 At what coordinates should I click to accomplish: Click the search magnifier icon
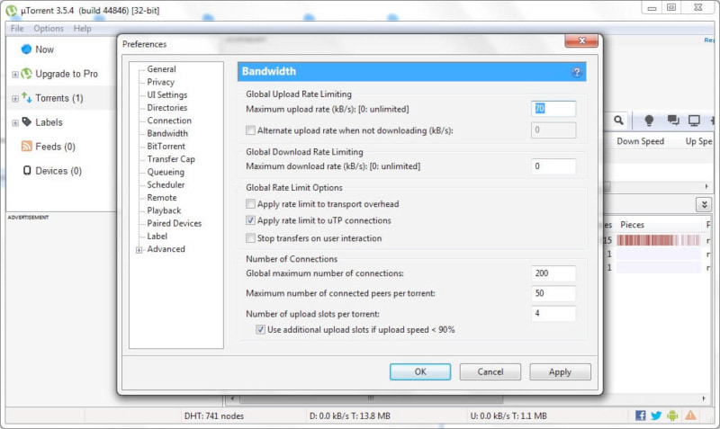tap(618, 121)
